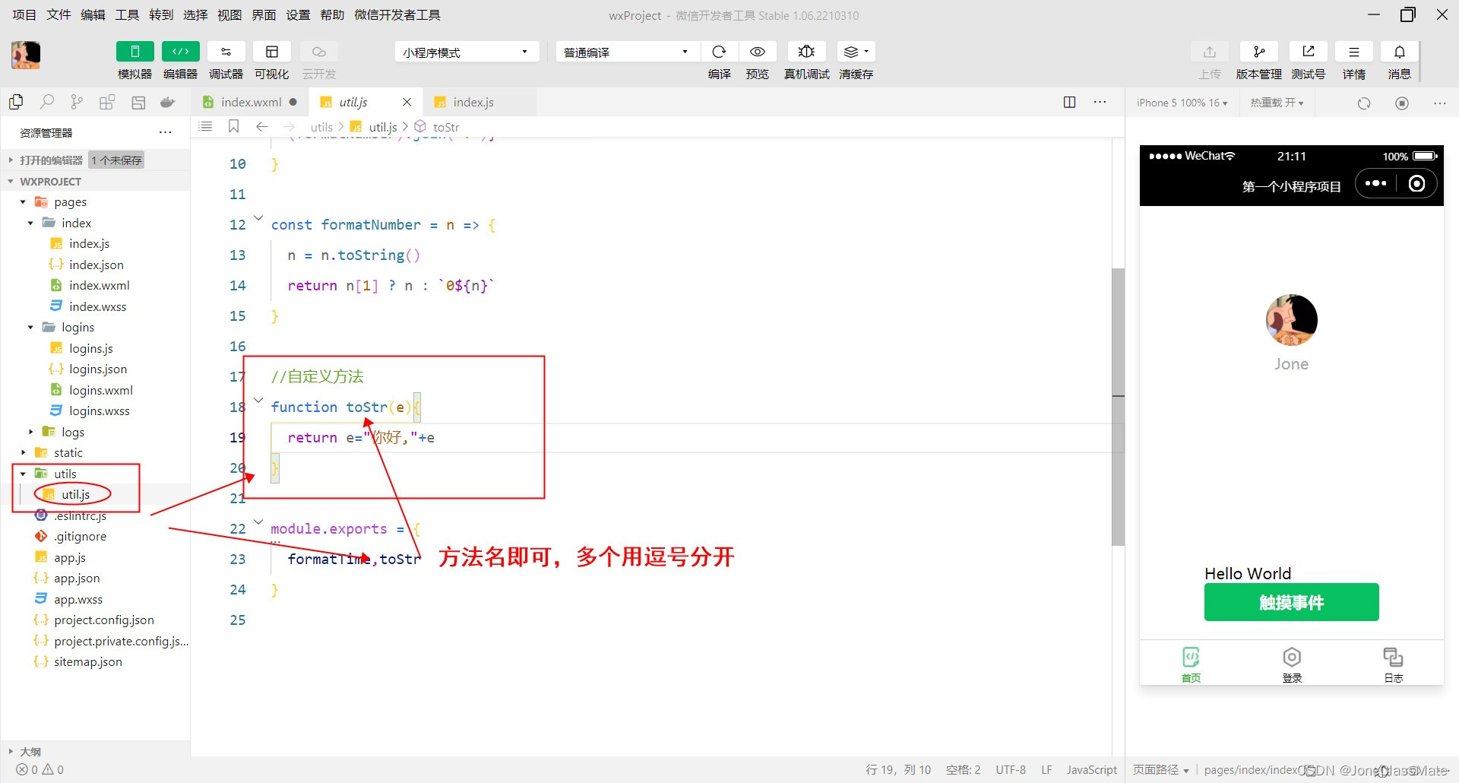Open index.json under the index folder
Image resolution: width=1459 pixels, height=783 pixels.
(96, 265)
